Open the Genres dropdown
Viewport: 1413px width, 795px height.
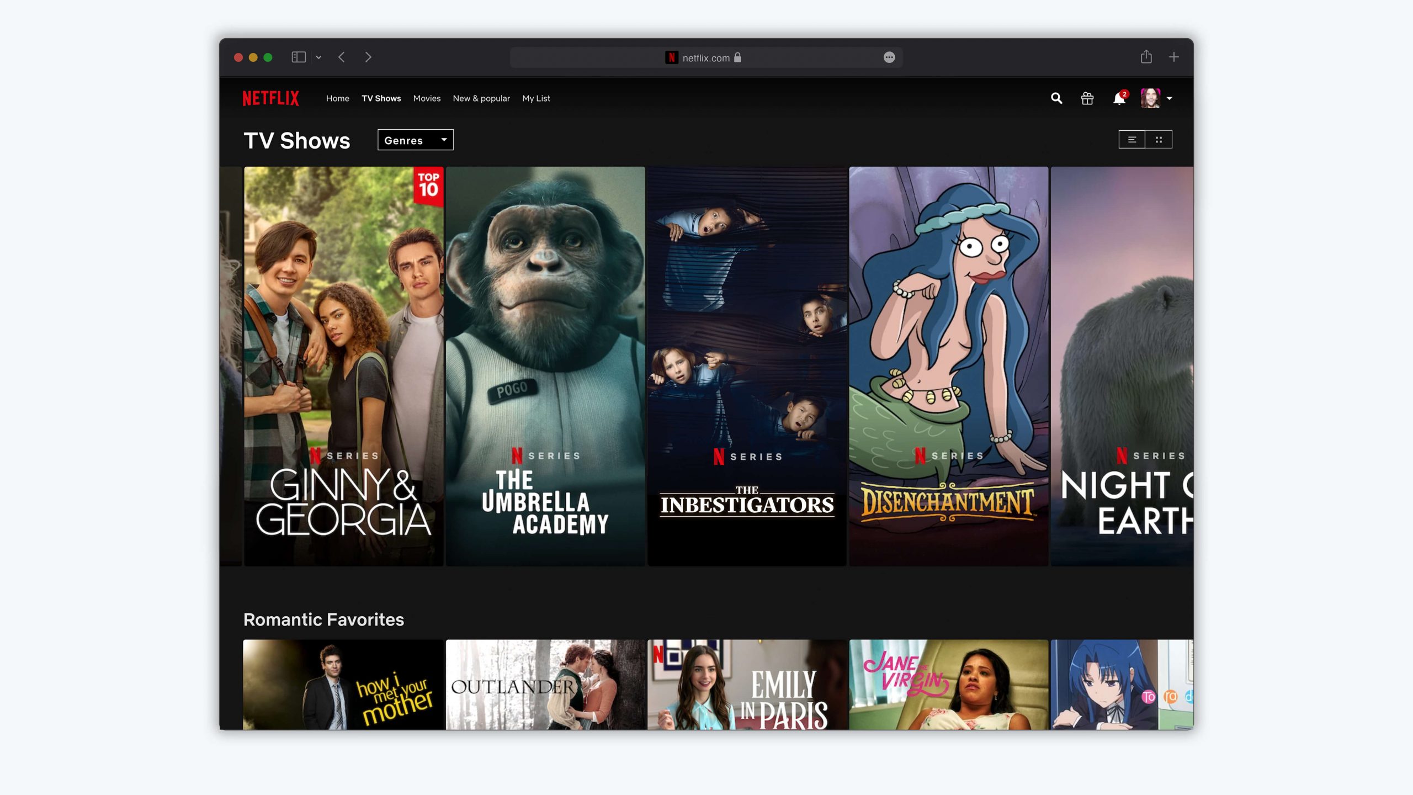pos(415,140)
